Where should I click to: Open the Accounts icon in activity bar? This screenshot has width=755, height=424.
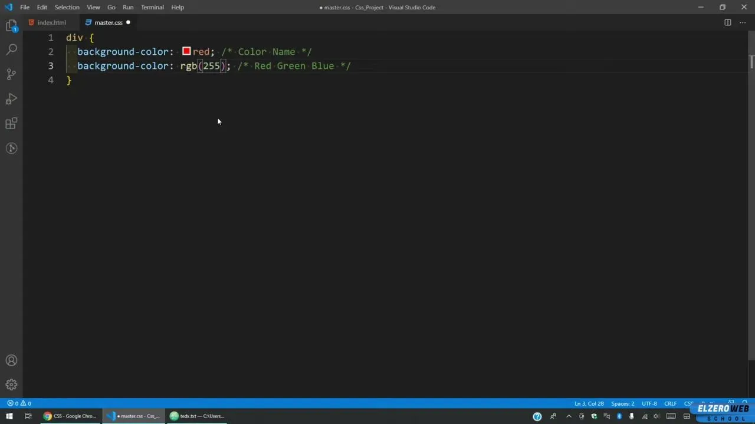pos(11,360)
